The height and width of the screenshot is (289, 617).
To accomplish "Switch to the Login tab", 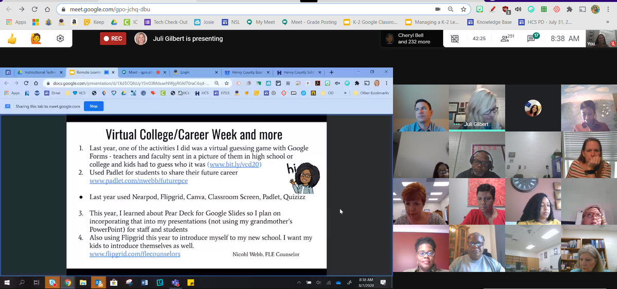I will click(195, 73).
